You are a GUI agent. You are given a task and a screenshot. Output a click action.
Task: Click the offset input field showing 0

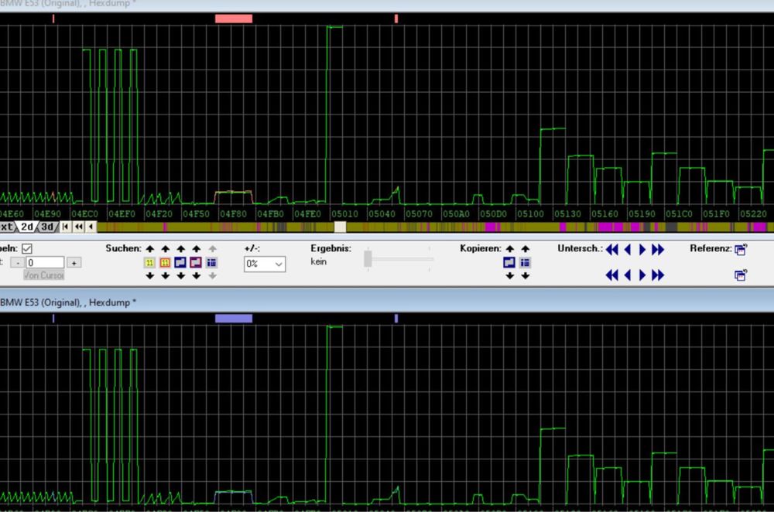pos(45,262)
